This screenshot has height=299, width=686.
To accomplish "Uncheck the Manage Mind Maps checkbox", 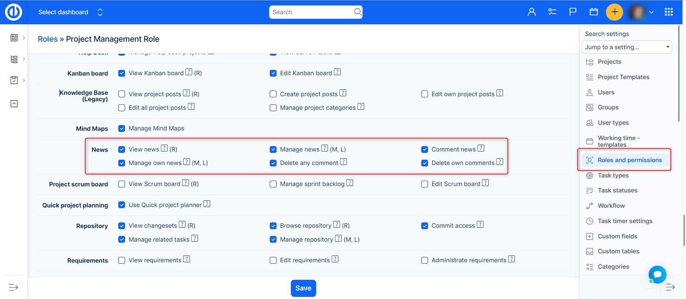I will tap(122, 129).
